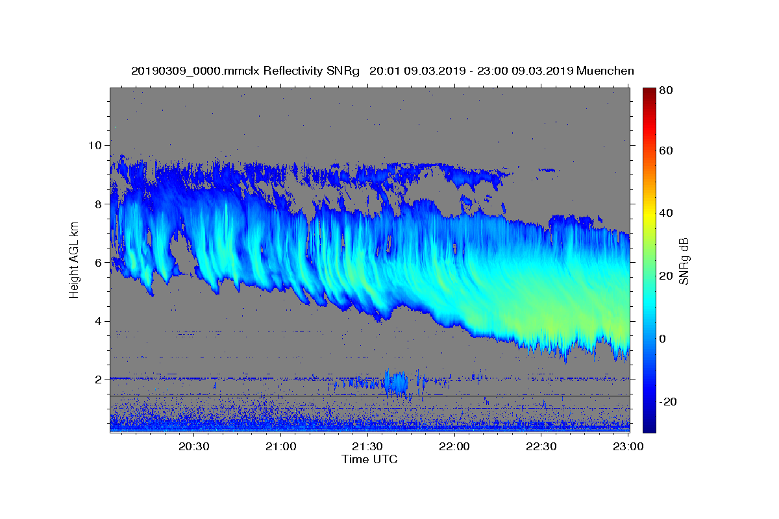The height and width of the screenshot is (519, 779).
Task: Click the colorbar label '20'
Action: pyautogui.click(x=667, y=276)
